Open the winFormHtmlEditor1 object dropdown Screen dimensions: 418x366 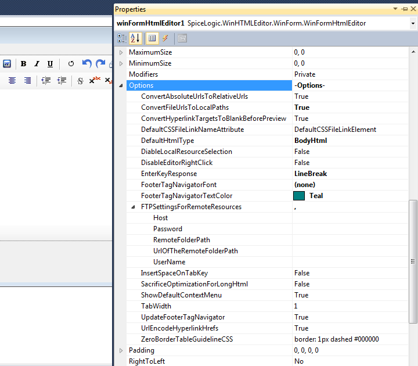click(x=413, y=23)
